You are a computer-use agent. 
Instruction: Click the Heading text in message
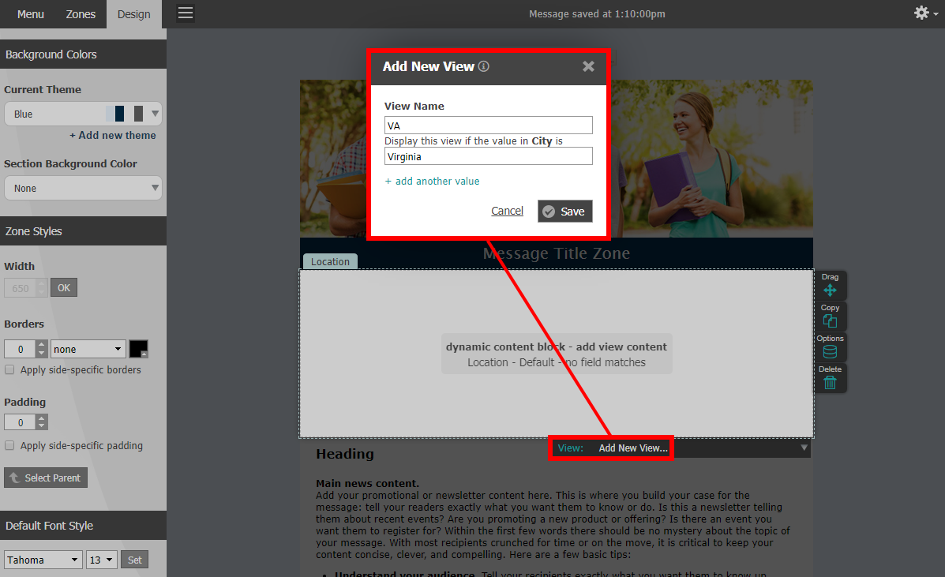click(x=345, y=454)
